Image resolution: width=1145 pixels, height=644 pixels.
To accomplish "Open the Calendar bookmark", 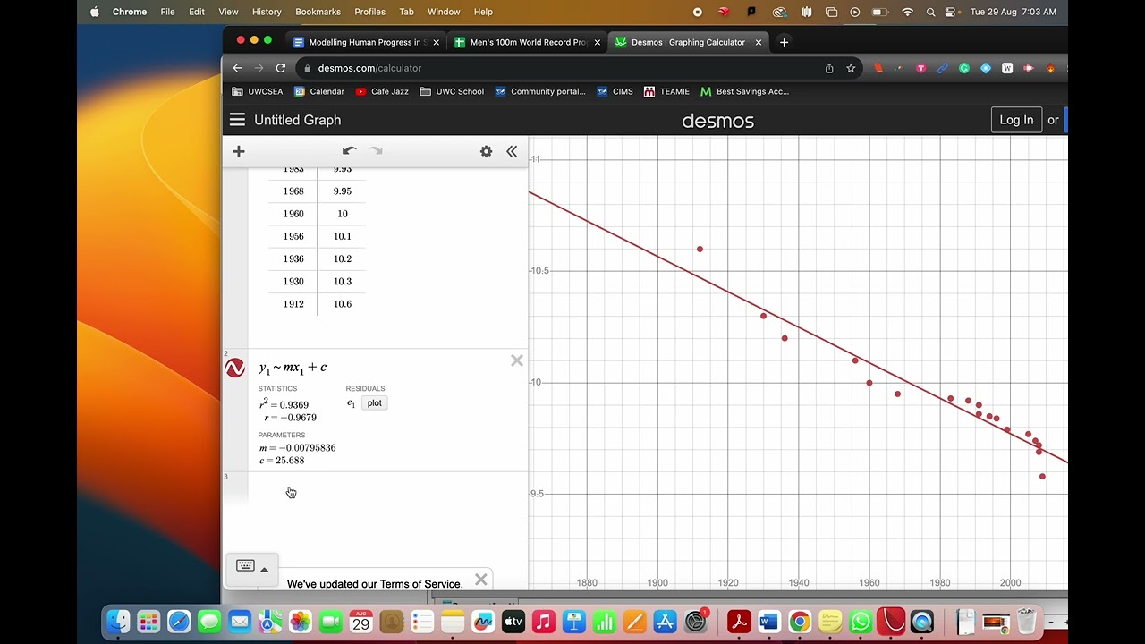I will pos(319,91).
